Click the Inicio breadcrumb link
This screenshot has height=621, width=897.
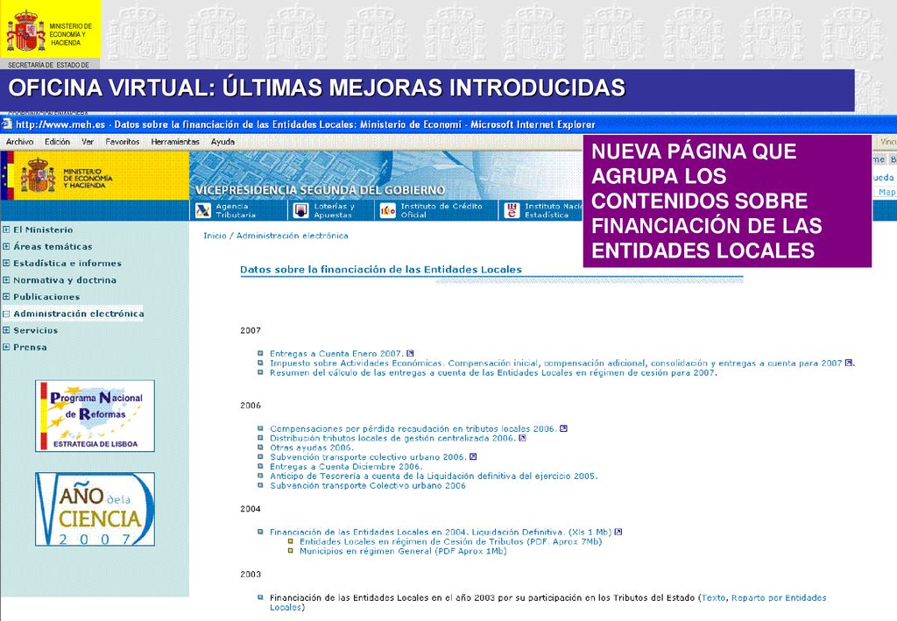(215, 236)
